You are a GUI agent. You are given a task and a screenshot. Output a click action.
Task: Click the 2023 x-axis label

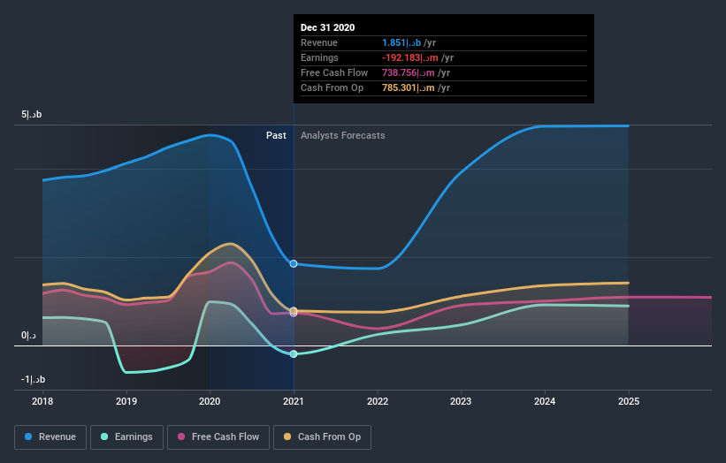pos(462,401)
